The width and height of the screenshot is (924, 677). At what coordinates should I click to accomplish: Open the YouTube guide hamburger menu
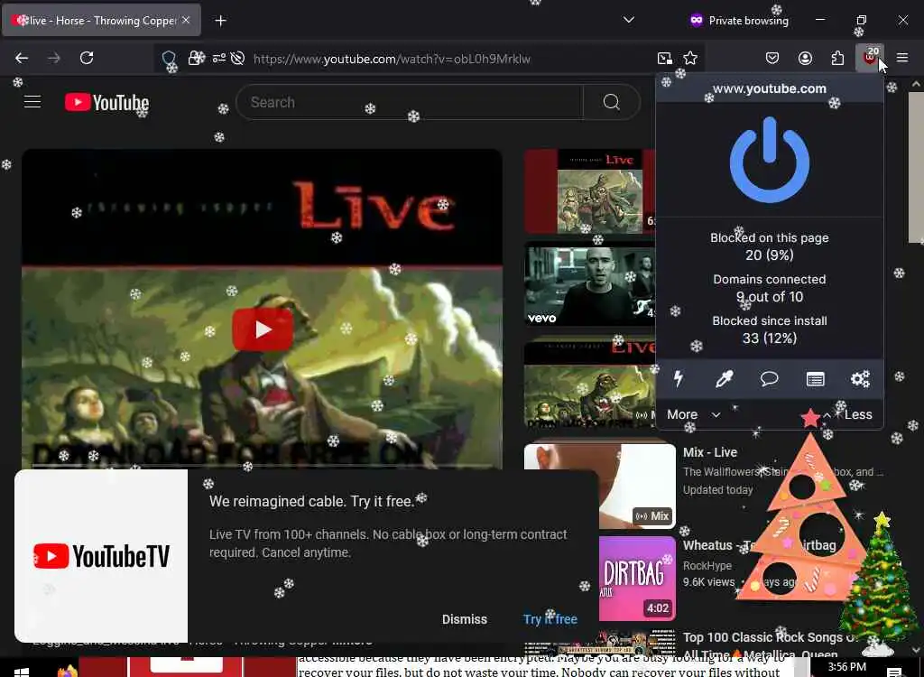click(32, 102)
